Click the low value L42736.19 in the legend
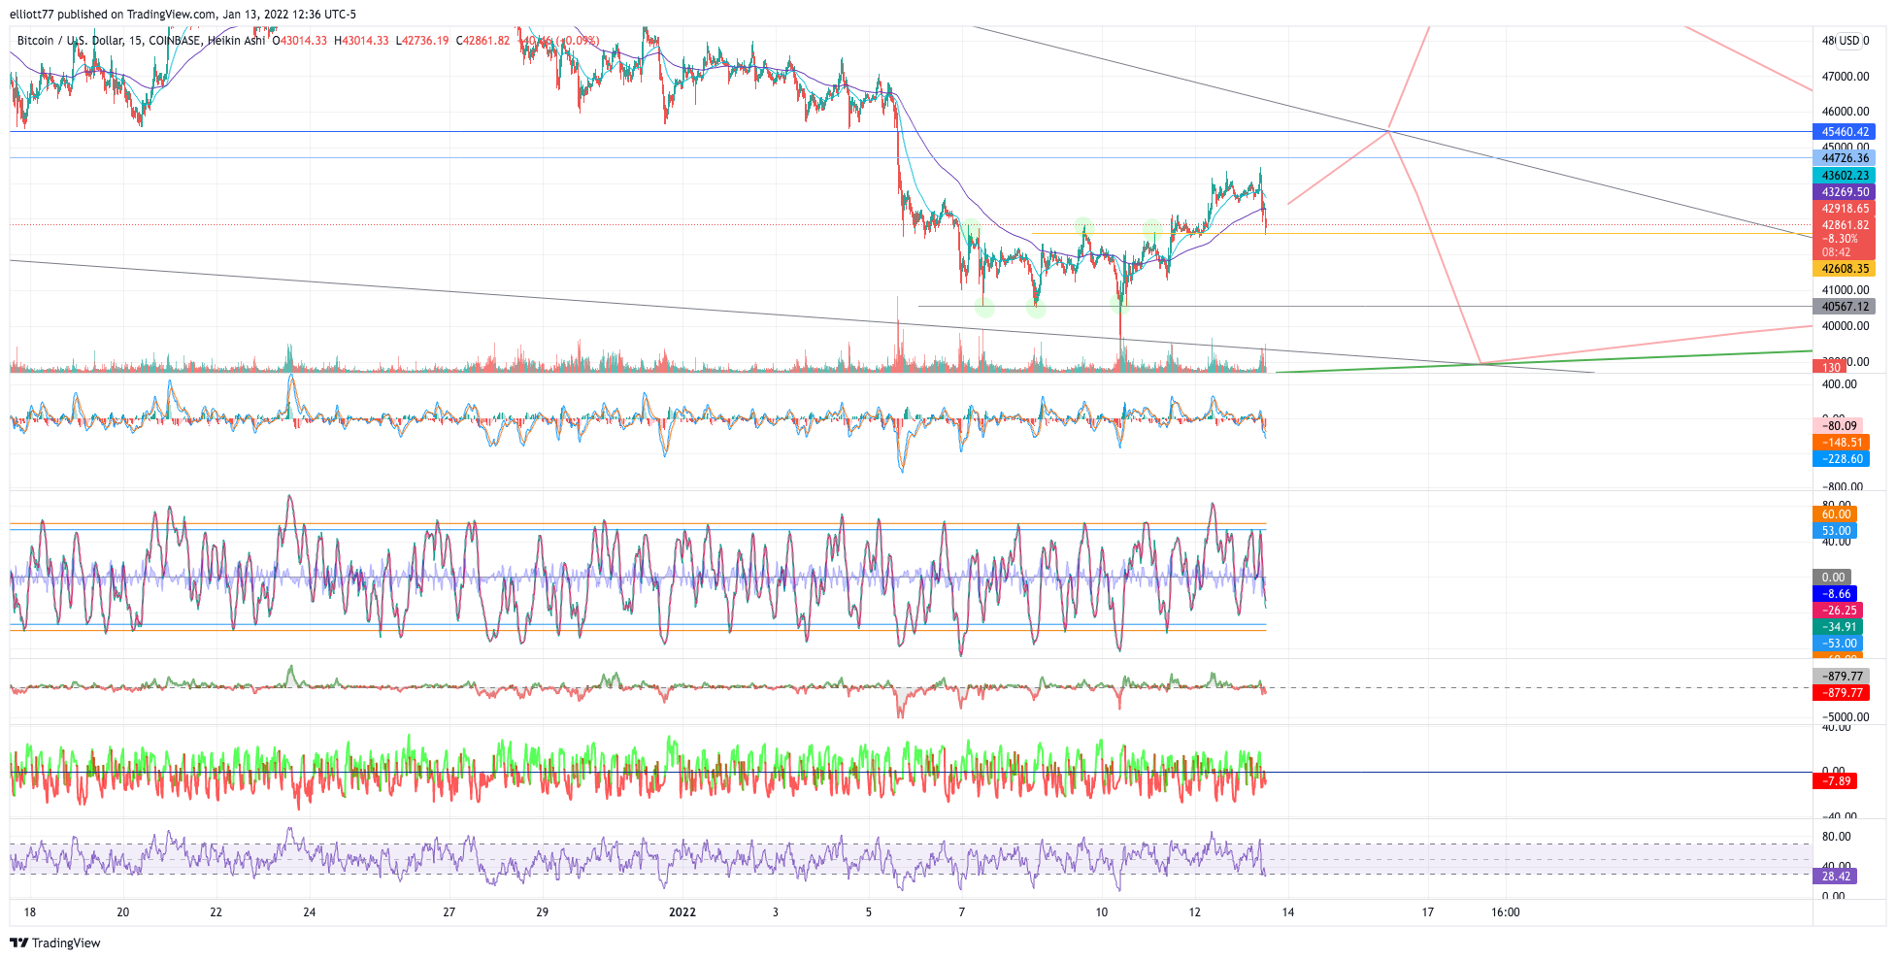 click(x=422, y=41)
